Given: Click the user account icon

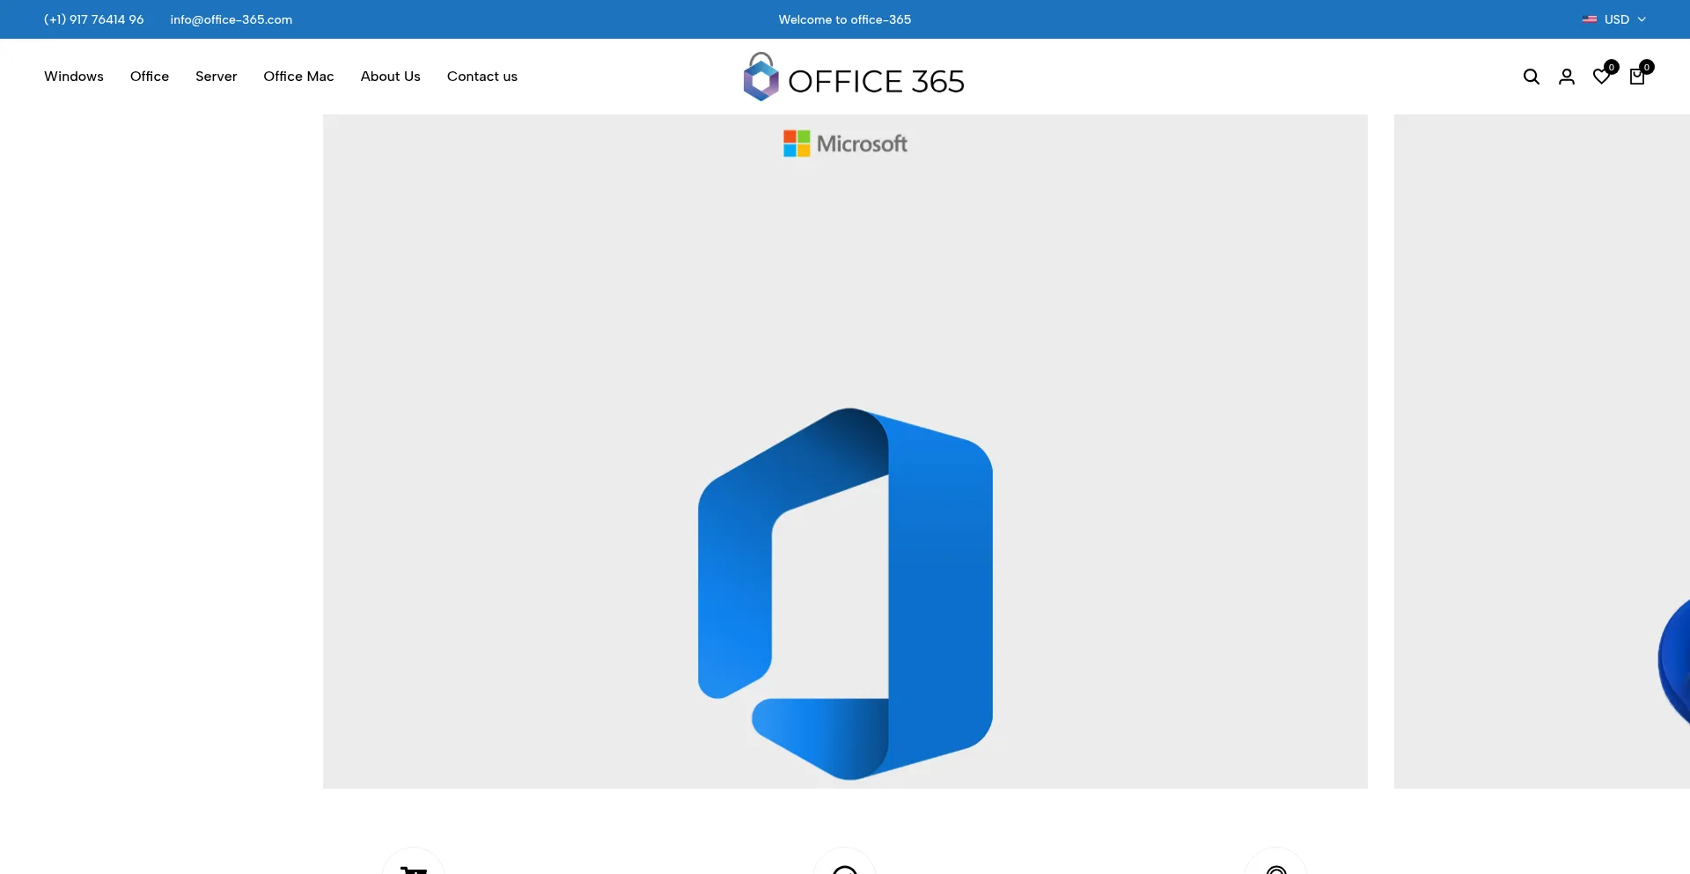Looking at the screenshot, I should click(x=1566, y=77).
